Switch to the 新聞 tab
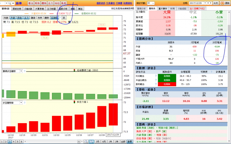Screen dimensions: 231x144 [x=172, y=9]
